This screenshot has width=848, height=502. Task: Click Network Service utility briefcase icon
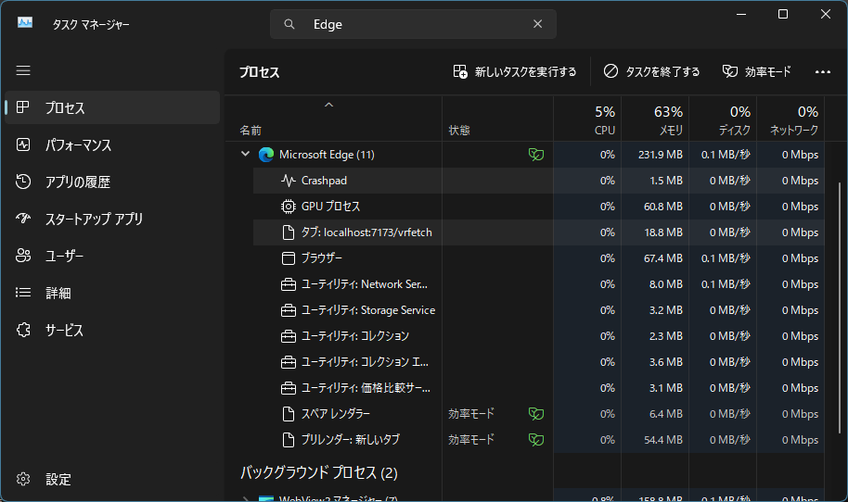[289, 284]
